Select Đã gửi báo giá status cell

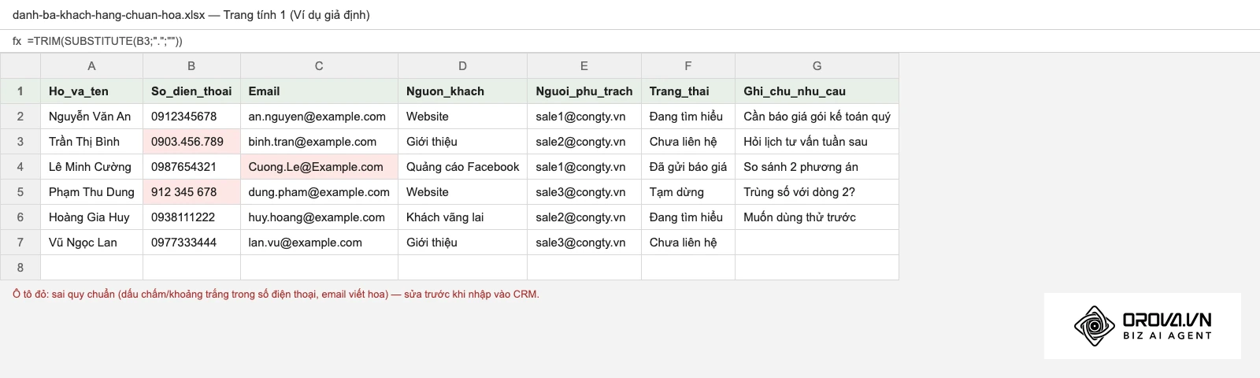688,167
